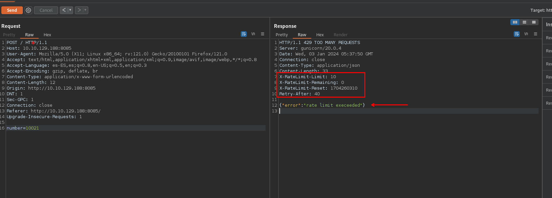This screenshot has height=198, width=552.
Task: Toggle non-printable characters in Response panel
Action: [x=526, y=34]
